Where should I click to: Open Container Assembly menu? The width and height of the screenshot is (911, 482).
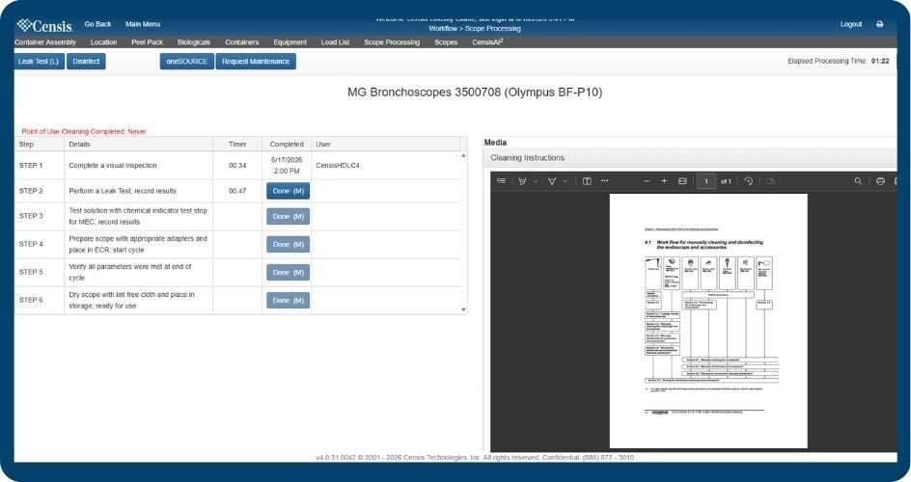click(x=45, y=42)
